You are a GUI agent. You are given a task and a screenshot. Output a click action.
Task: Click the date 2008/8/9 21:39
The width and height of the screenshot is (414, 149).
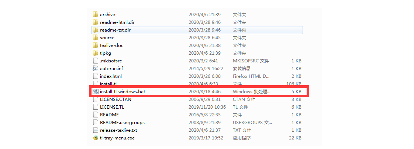pyautogui.click(x=204, y=123)
